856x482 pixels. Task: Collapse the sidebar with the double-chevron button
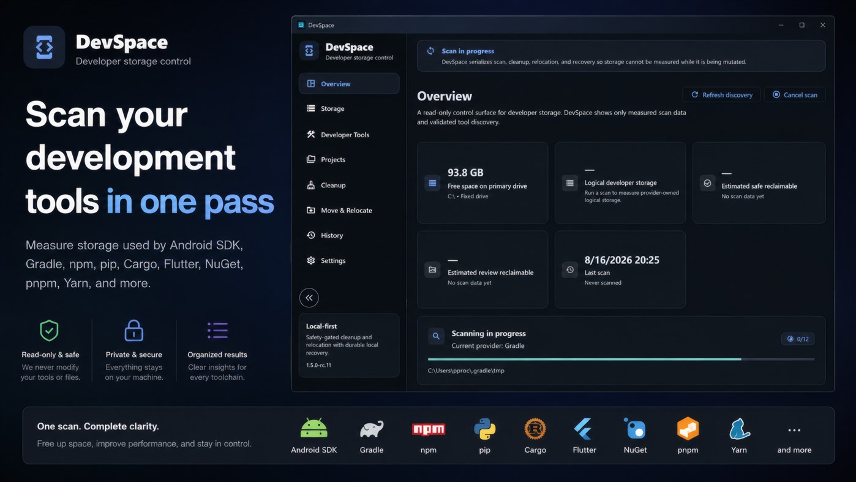(x=309, y=298)
